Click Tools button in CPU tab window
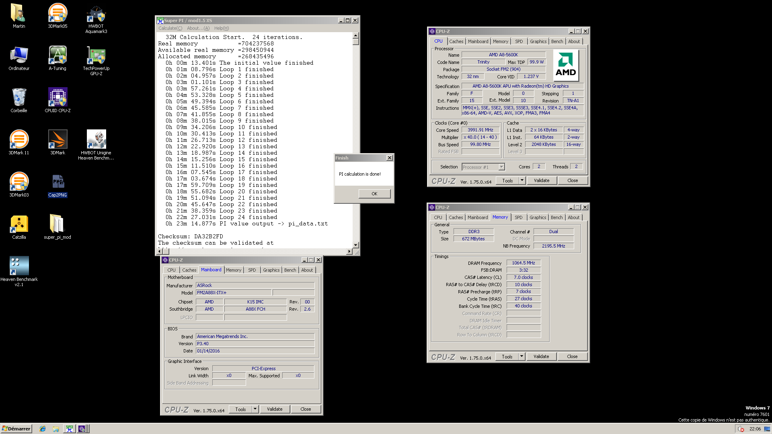The width and height of the screenshot is (772, 434). (x=507, y=180)
